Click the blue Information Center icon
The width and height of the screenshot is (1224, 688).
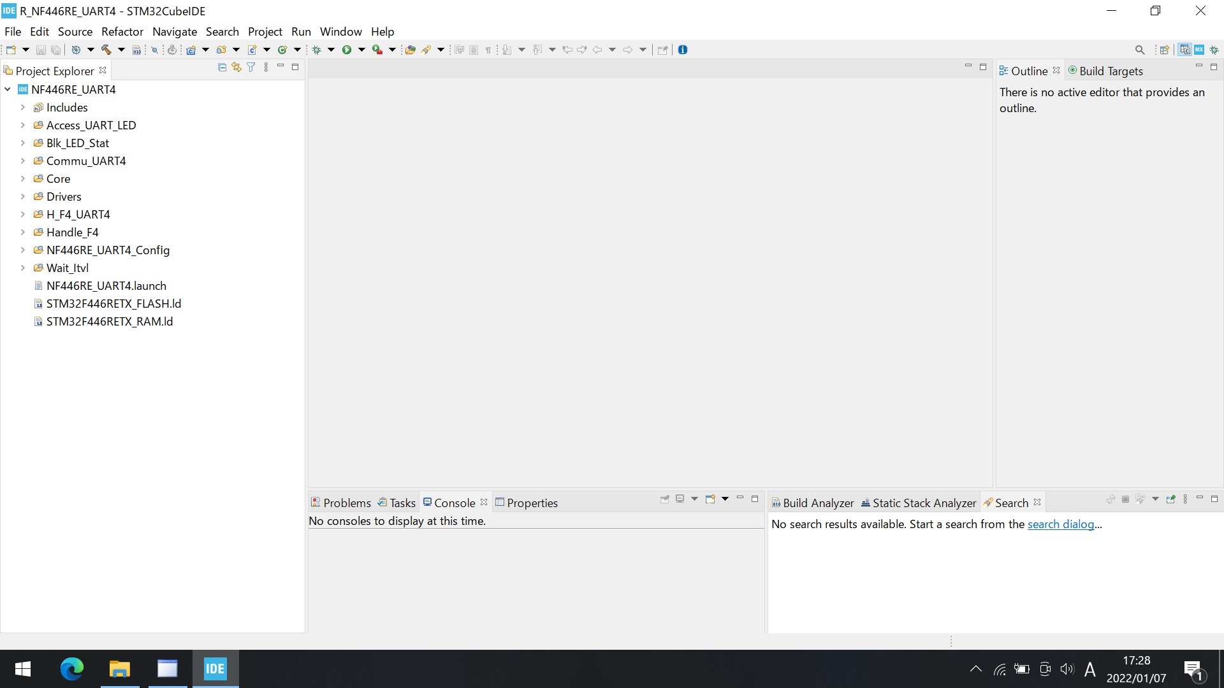pyautogui.click(x=683, y=50)
